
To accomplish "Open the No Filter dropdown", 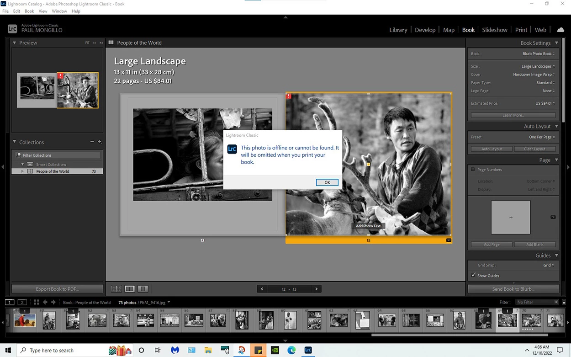I will (537, 302).
